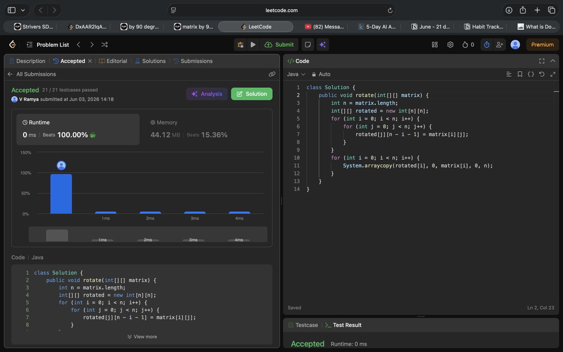Switch to Solutions tab
This screenshot has height=352, width=563.
150,61
